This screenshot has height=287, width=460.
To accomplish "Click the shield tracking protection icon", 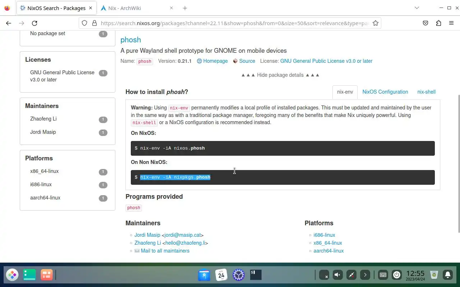I will pyautogui.click(x=84, y=23).
